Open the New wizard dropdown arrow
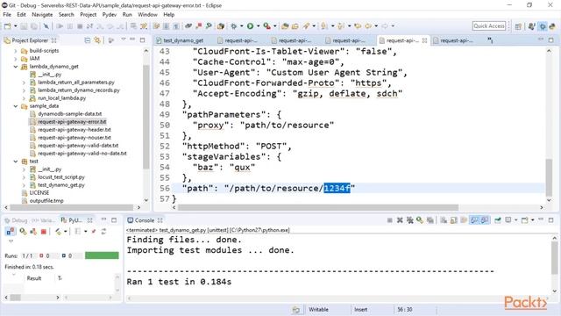This screenshot has width=561, height=316. 16,26
